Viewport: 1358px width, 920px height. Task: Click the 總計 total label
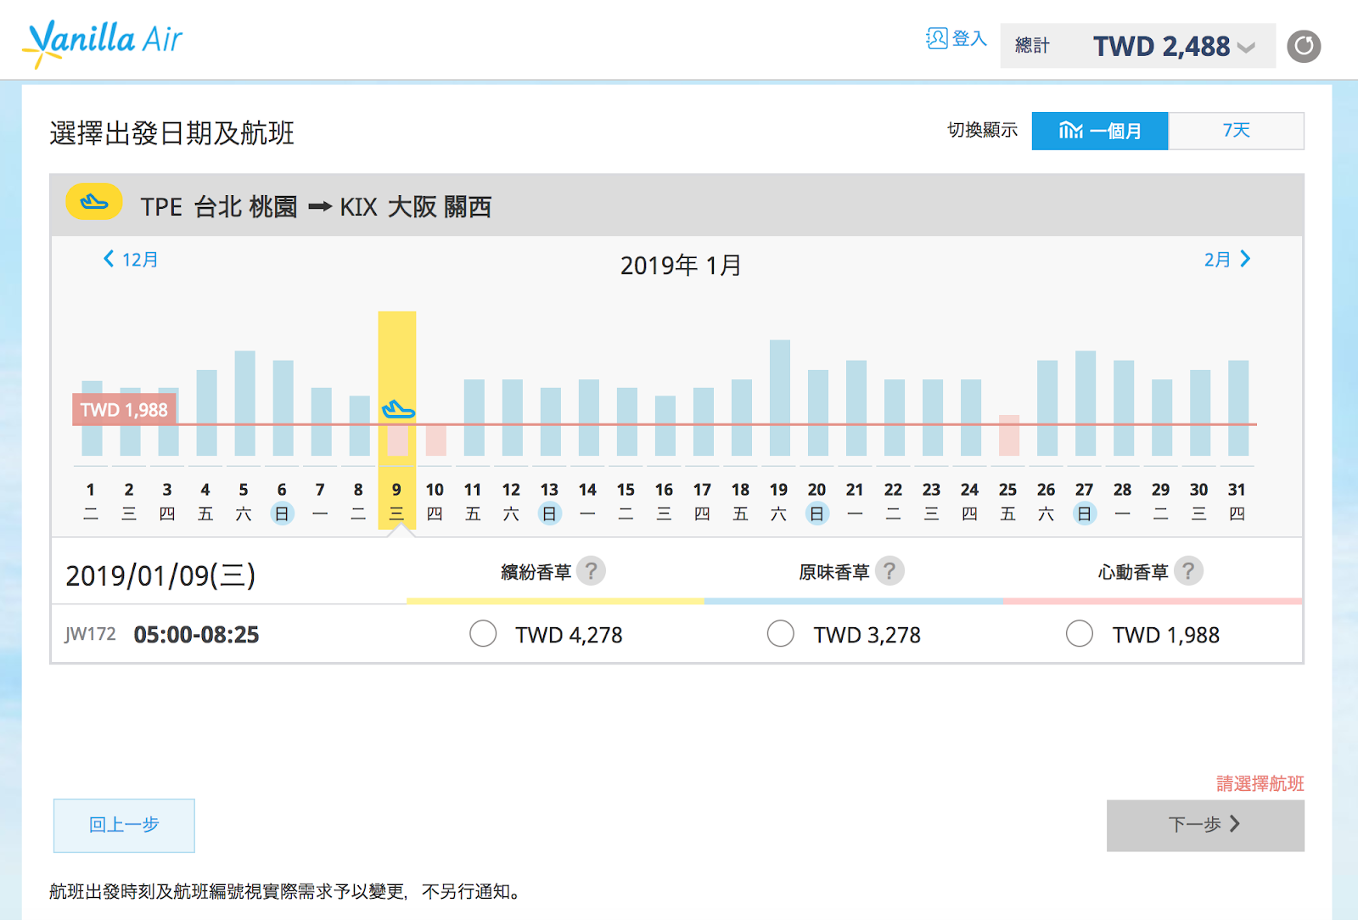pyautogui.click(x=1032, y=46)
